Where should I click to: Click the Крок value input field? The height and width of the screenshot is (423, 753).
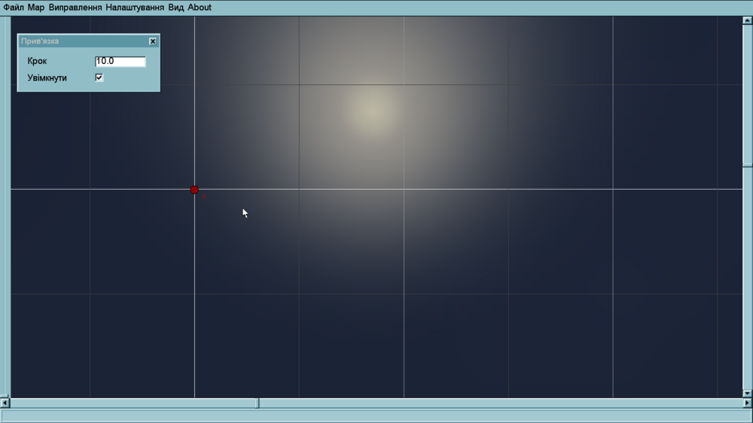(120, 61)
